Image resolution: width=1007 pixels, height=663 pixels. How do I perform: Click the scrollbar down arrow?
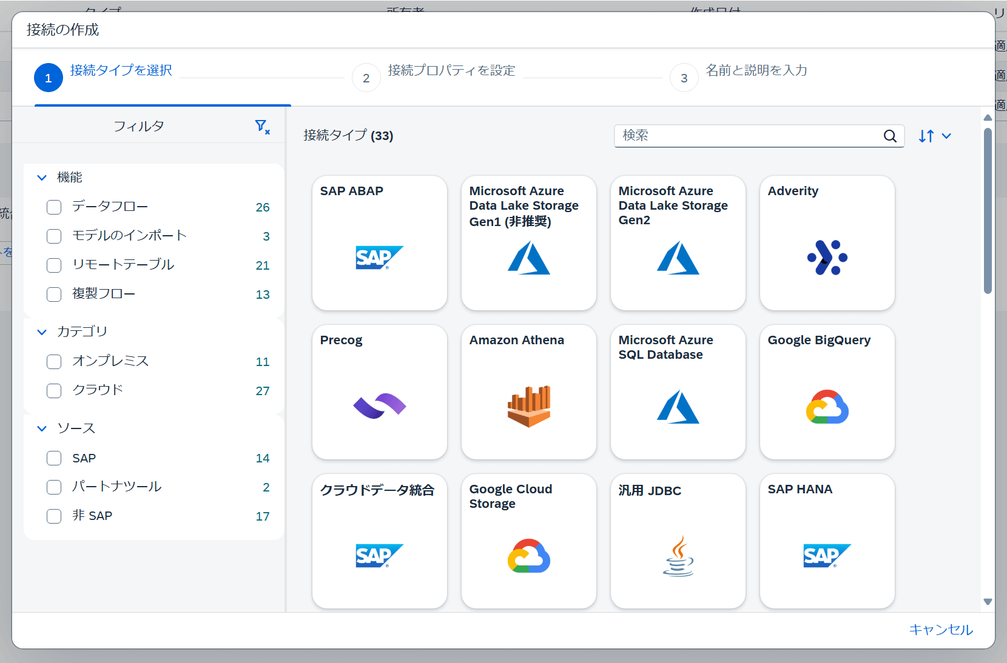tap(988, 602)
